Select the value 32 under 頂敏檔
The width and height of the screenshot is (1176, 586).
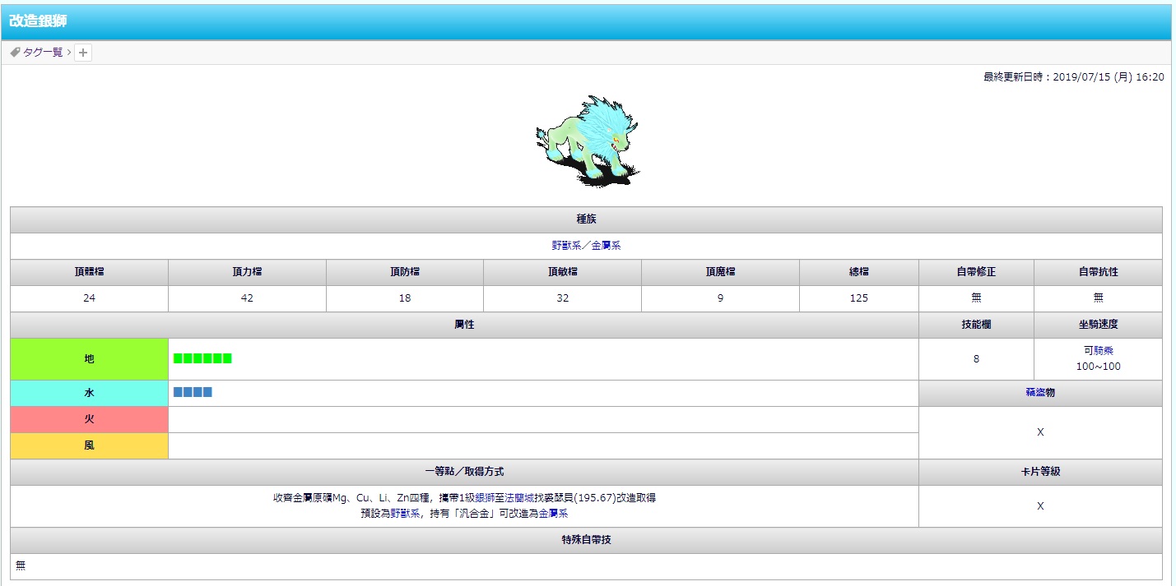coord(562,298)
